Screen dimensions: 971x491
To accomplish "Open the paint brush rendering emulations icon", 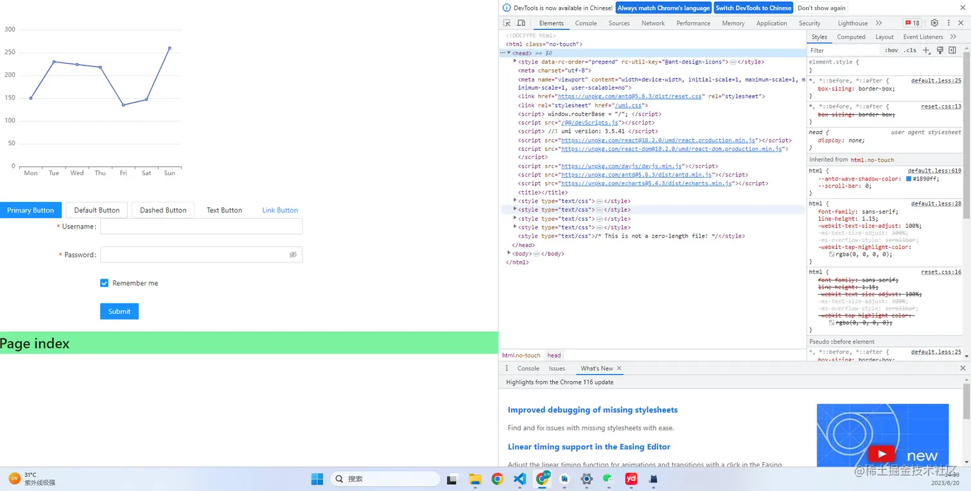I will coord(940,50).
